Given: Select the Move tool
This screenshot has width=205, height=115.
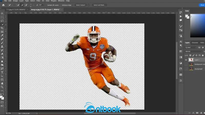Looking at the screenshot, I should click(2, 13).
